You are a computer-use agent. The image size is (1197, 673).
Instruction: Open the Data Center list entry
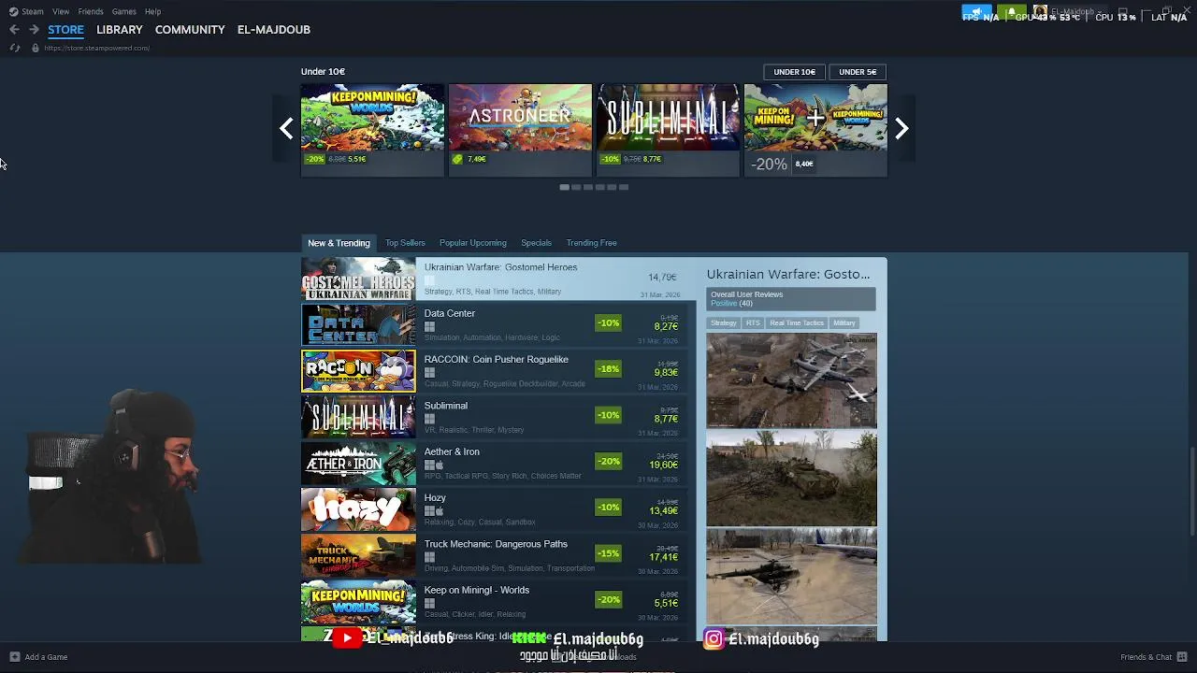pos(494,325)
